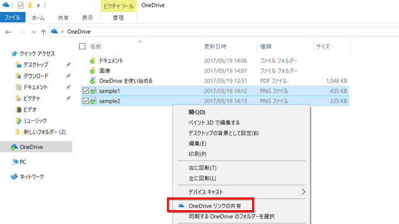The width and height of the screenshot is (399, 224).
Task: Click the Properties checkmark quick access icon
Action: (21, 5)
